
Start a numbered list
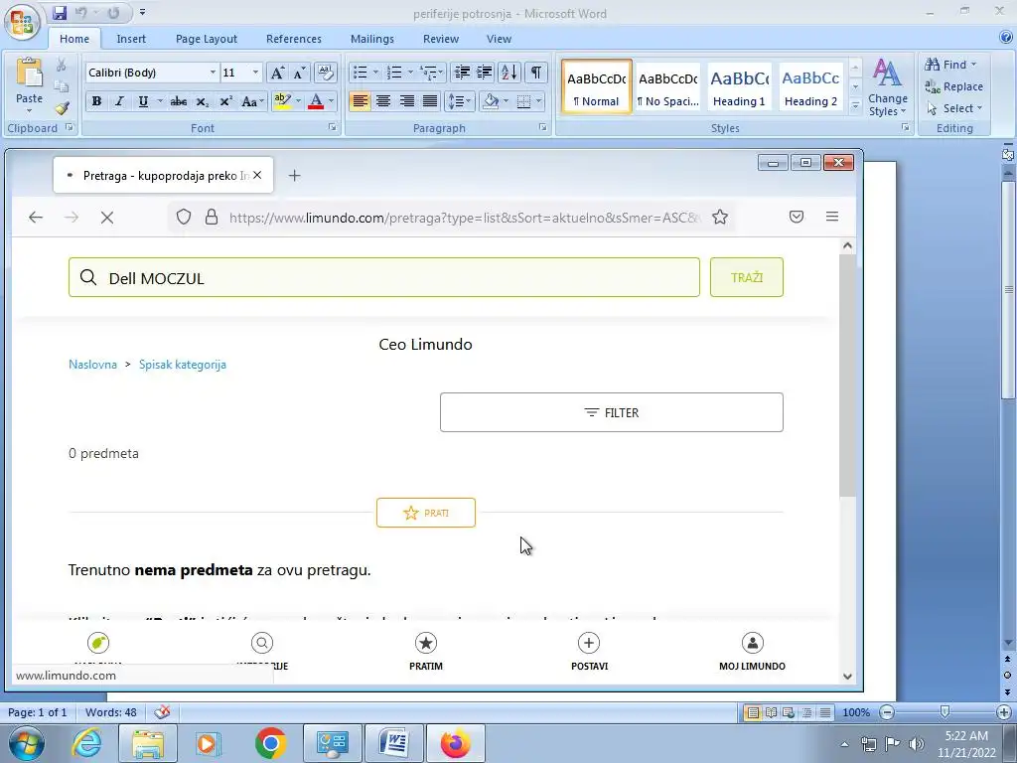(x=394, y=72)
